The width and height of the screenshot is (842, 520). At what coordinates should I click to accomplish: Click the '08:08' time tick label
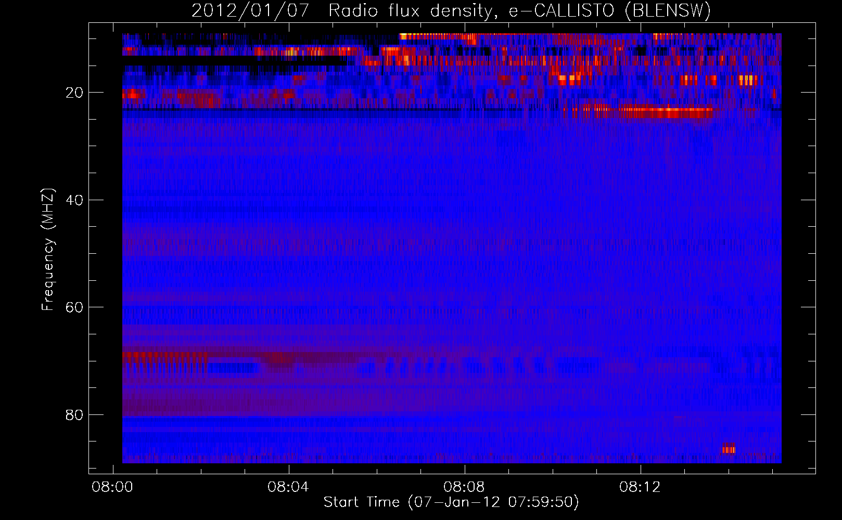point(464,487)
